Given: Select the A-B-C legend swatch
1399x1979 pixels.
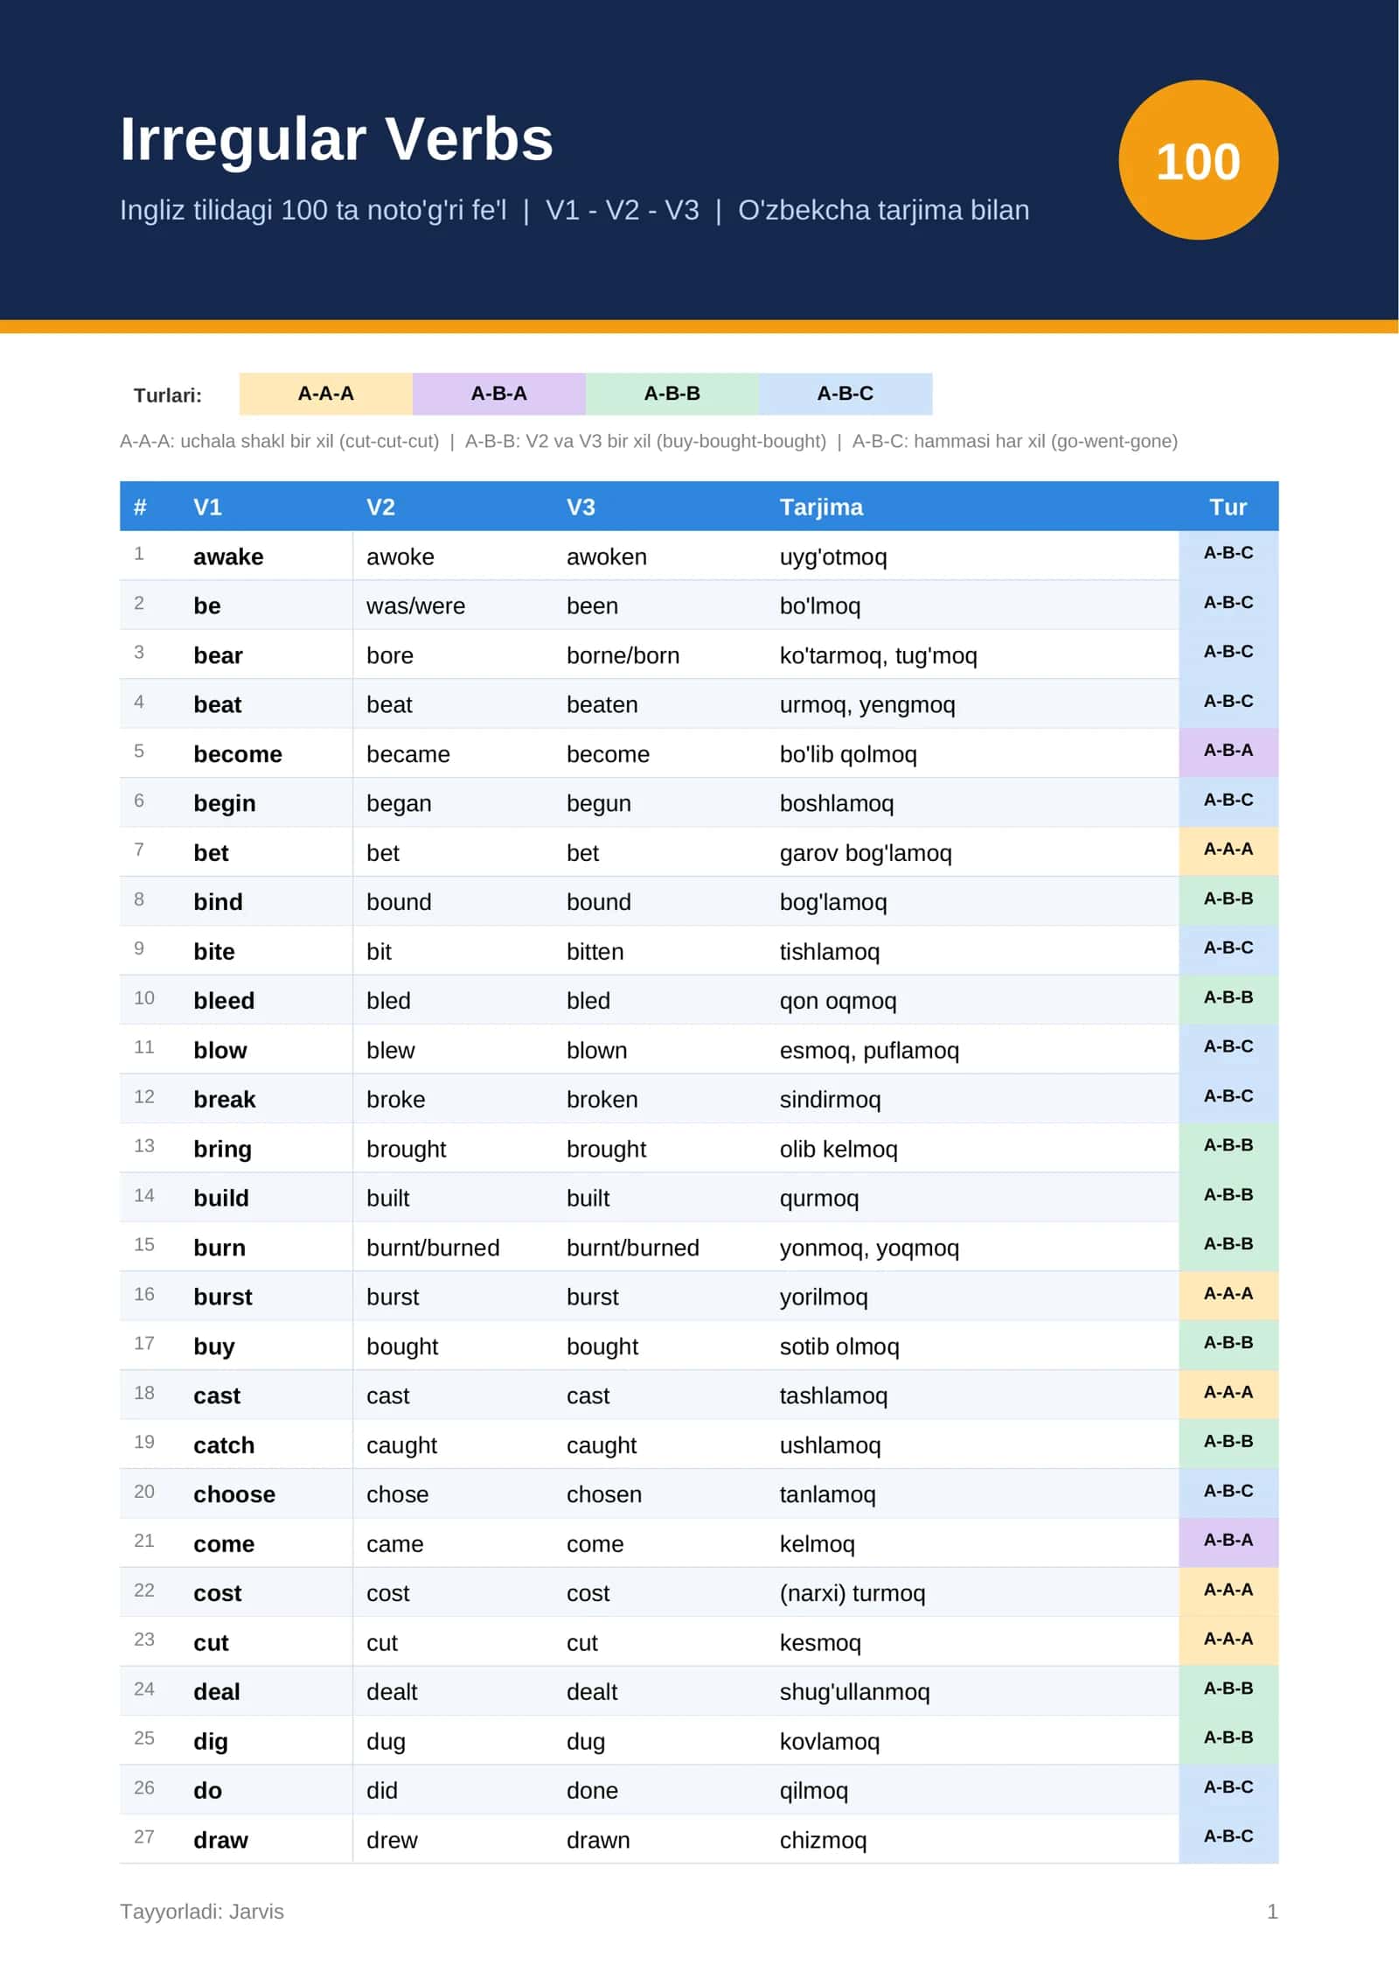Looking at the screenshot, I should pos(846,394).
